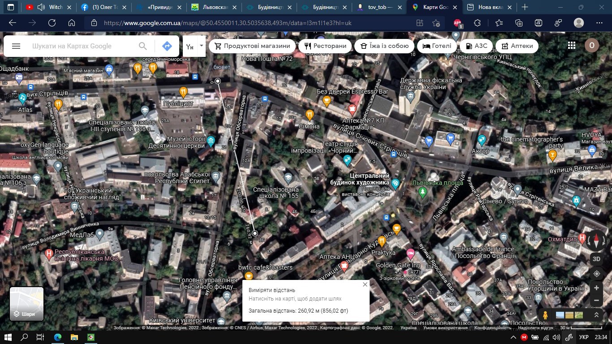612x344 pixels.
Task: Click the Praktyka restaurant pin
Action: point(381,241)
